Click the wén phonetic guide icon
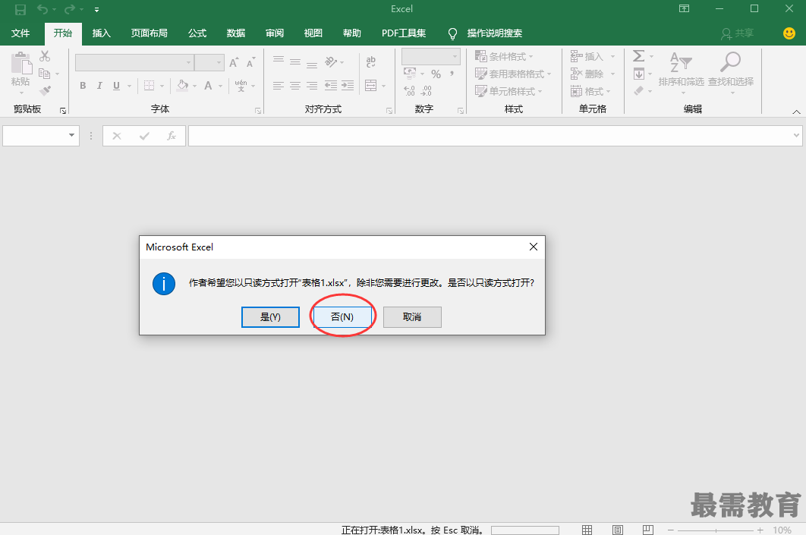This screenshot has height=535, width=806. 241,86
